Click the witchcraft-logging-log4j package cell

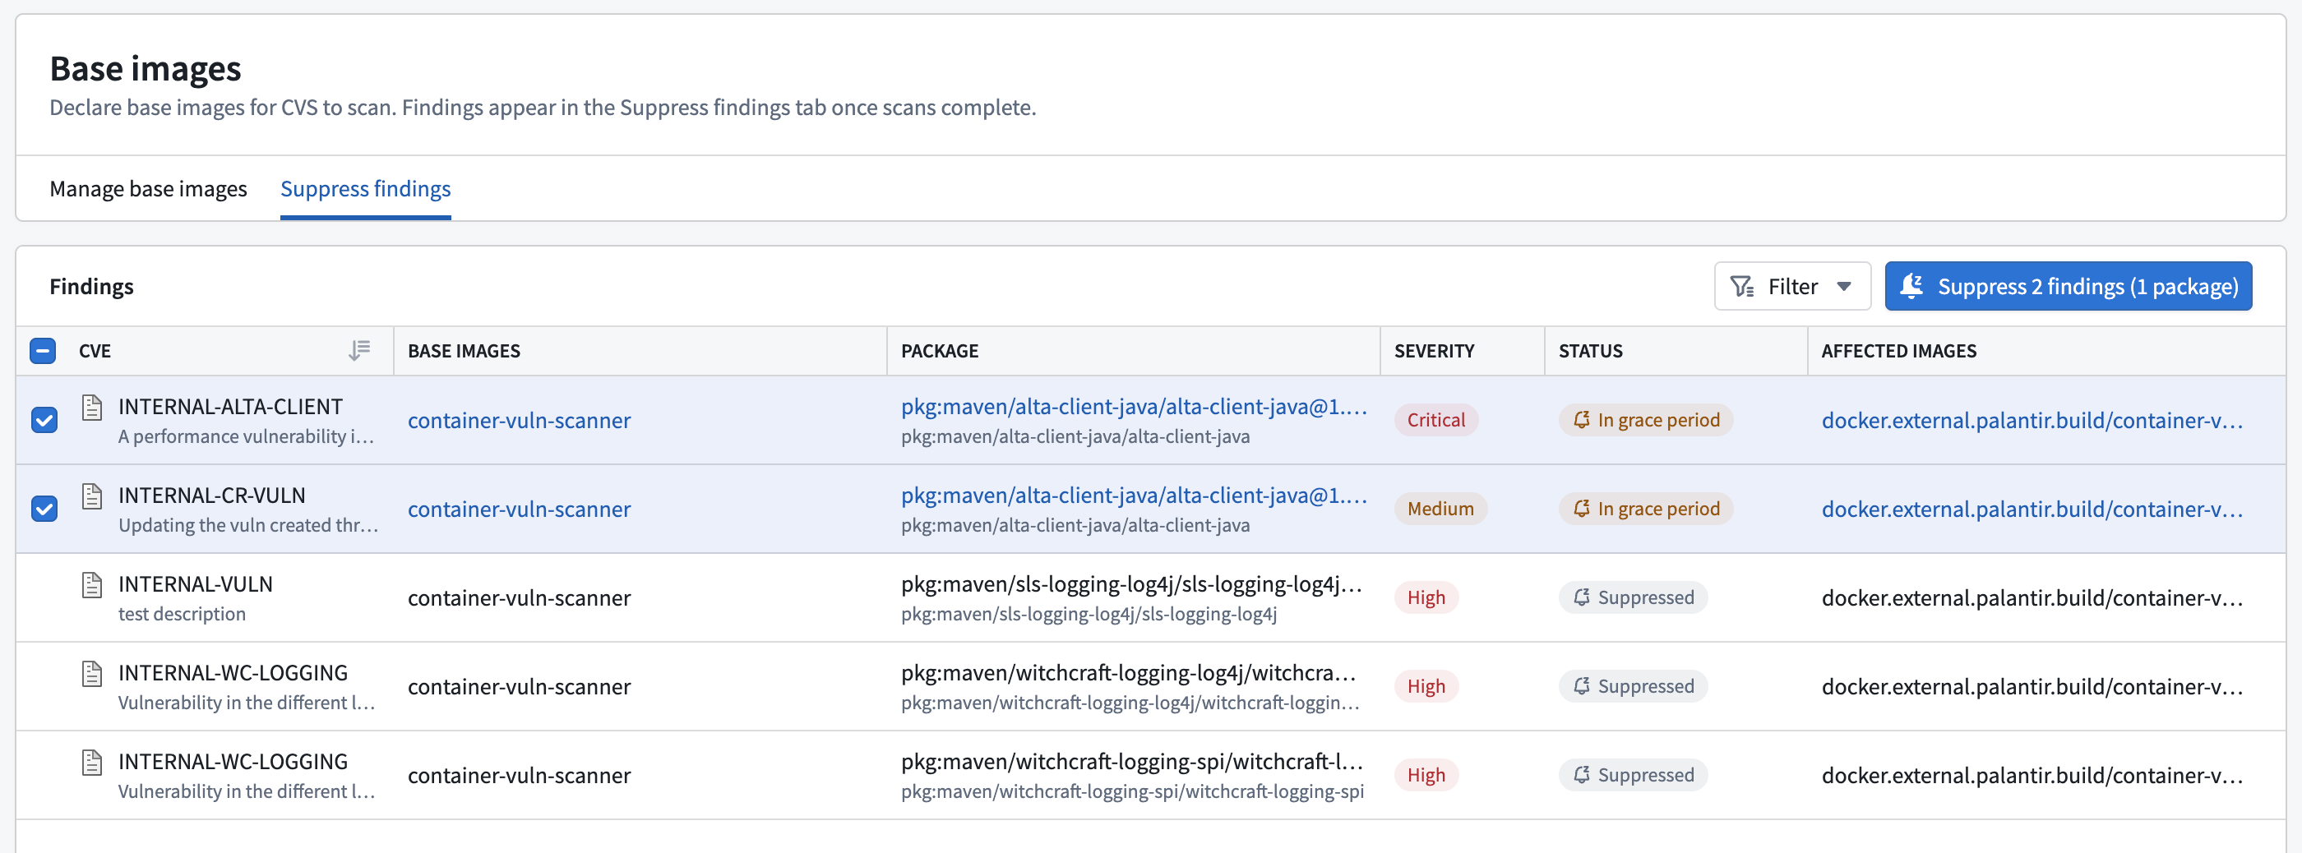[x=1132, y=686]
